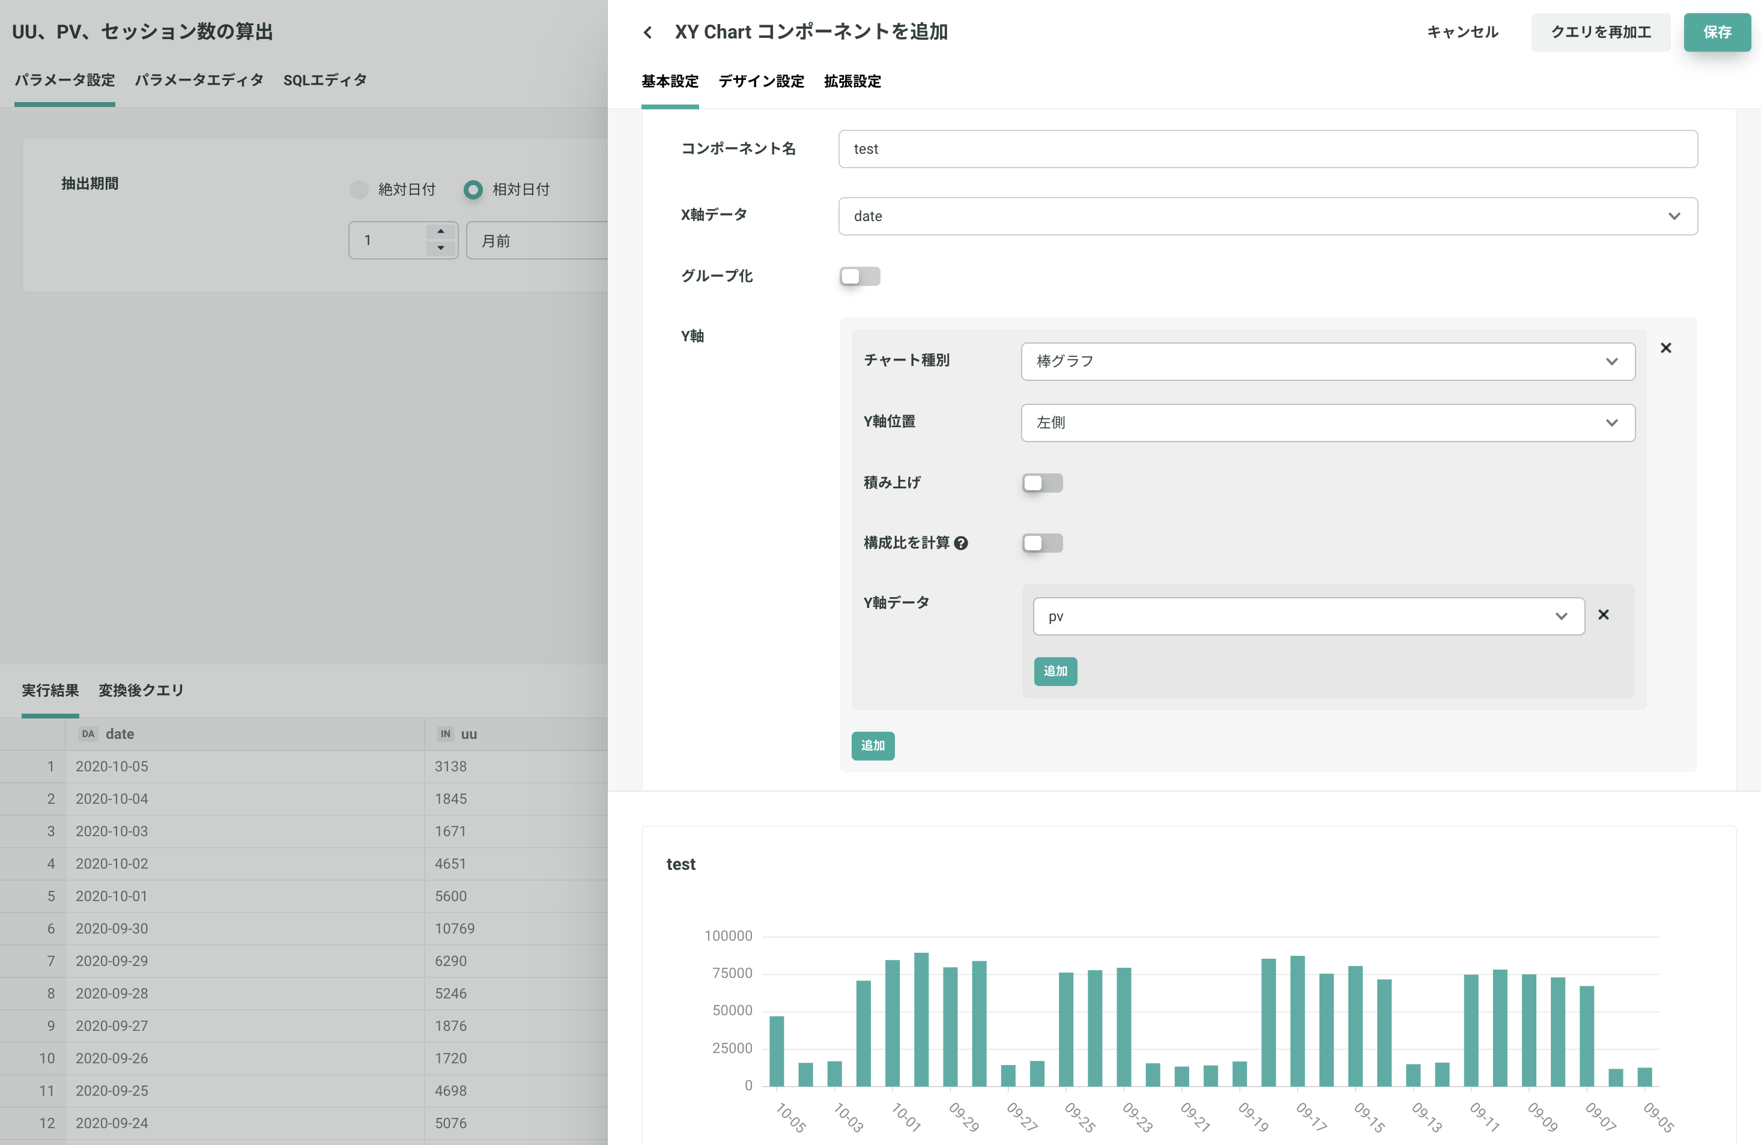Toggle the 構成比を計算 switch
This screenshot has width=1761, height=1145.
pyautogui.click(x=1043, y=543)
